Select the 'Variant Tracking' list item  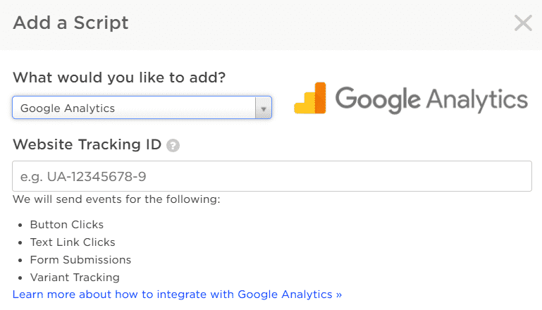[75, 278]
